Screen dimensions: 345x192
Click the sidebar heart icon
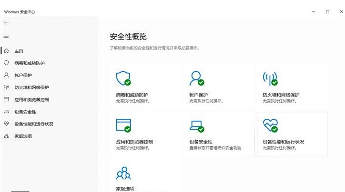click(6, 124)
